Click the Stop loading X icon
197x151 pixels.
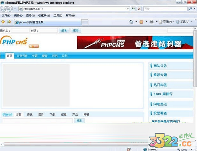(x=140, y=9)
